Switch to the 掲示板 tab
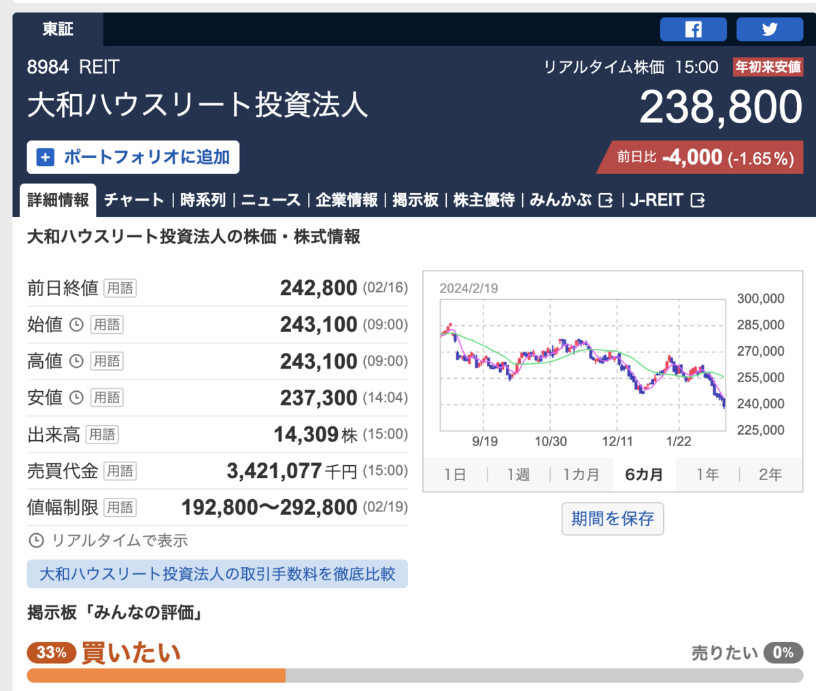 [415, 200]
